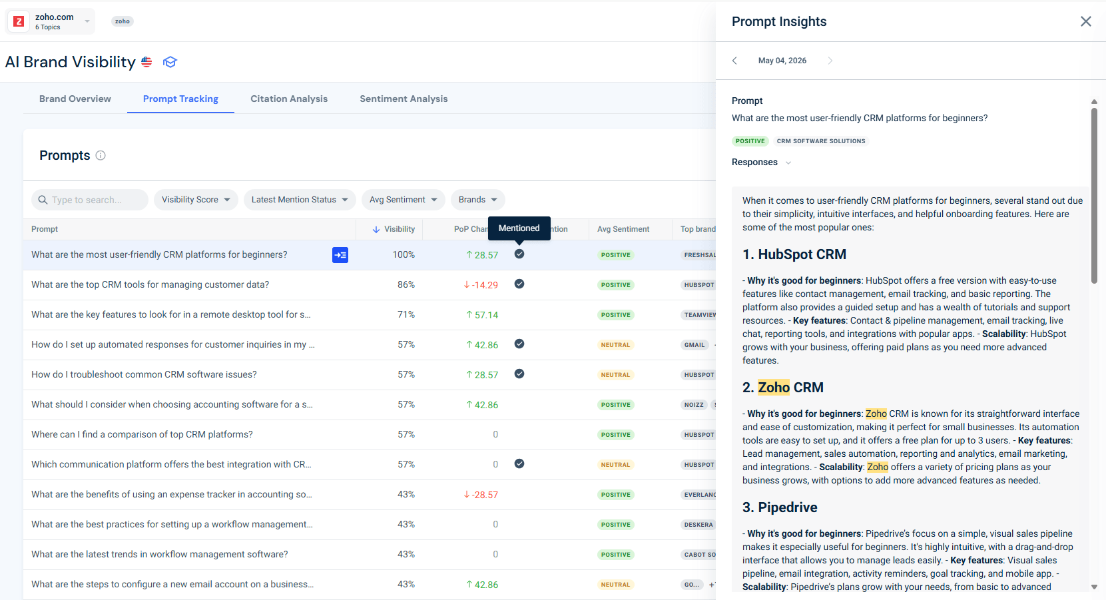1106x600 pixels.
Task: Click the scrollbar down arrow in Prompt Insights
Action: click(1094, 587)
